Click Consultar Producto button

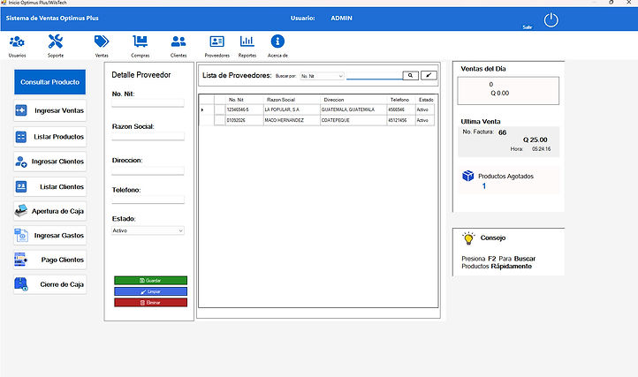49,82
